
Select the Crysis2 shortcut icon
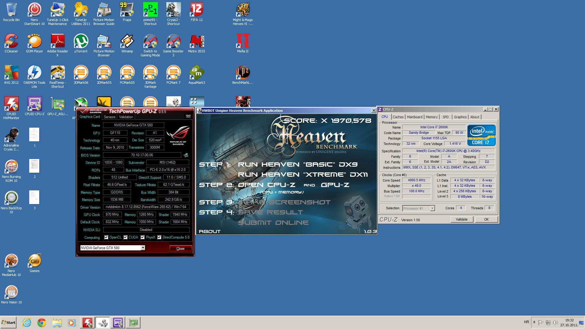tap(173, 14)
